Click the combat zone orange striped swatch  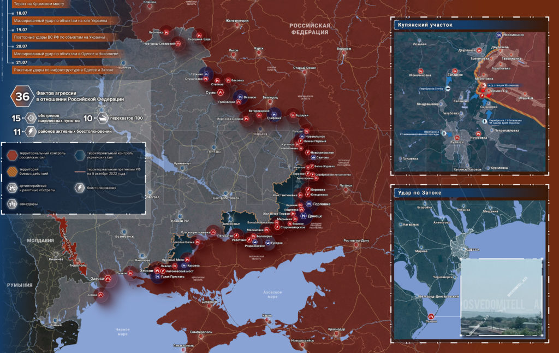pyautogui.click(x=13, y=172)
